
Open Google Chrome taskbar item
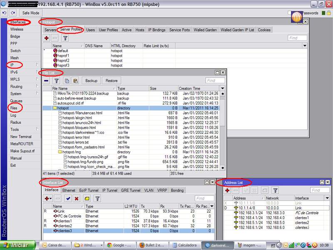119,245
